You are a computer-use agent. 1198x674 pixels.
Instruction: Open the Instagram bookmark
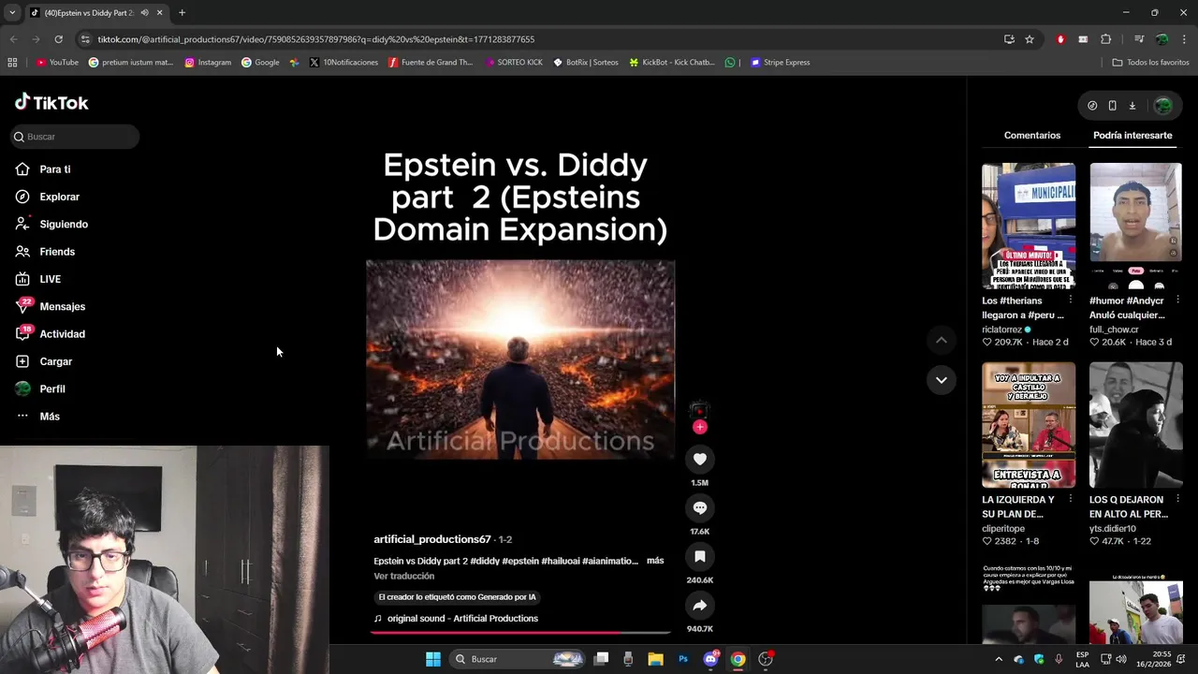click(208, 63)
